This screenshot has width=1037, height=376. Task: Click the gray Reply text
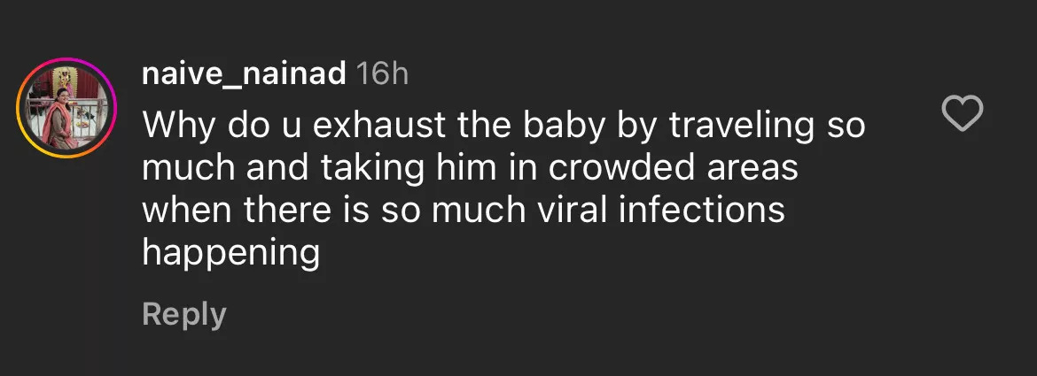pos(184,314)
